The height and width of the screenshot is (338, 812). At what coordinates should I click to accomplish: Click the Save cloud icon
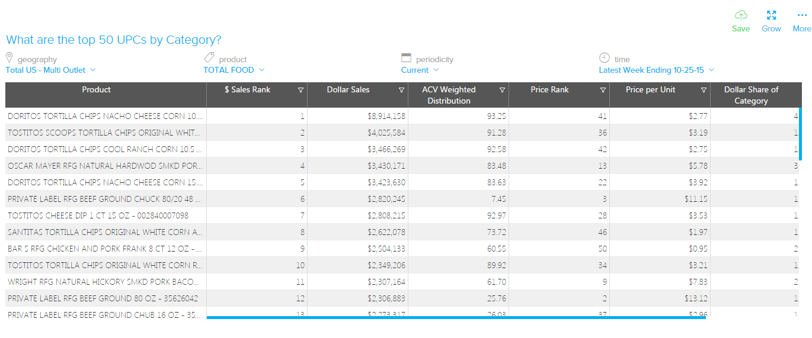[x=741, y=15]
